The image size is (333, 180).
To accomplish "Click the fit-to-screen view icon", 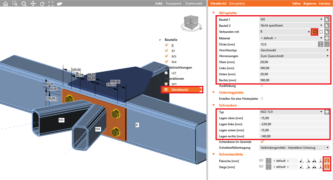I will [x=51, y=4].
